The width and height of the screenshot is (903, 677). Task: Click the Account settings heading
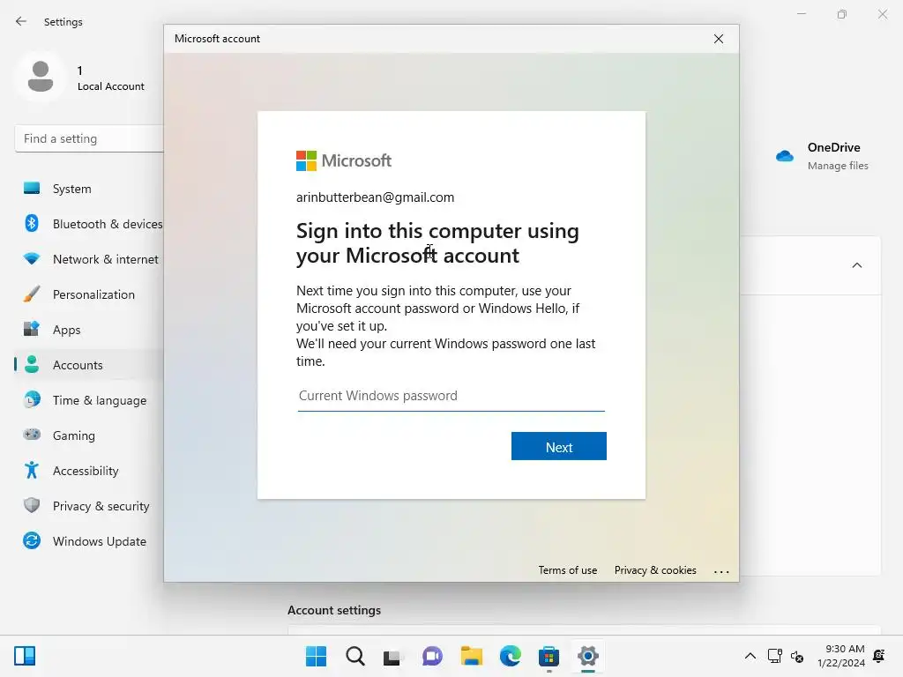[x=334, y=610]
